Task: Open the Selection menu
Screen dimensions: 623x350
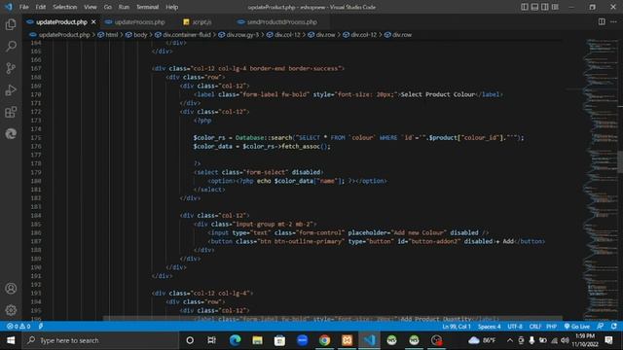Action: click(65, 7)
